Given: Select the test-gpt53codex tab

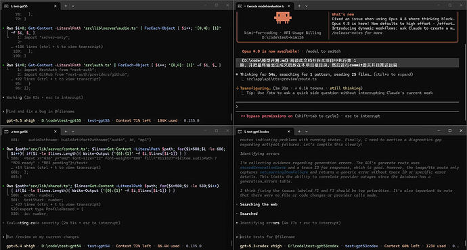Looking at the screenshot, I should point(263,131).
